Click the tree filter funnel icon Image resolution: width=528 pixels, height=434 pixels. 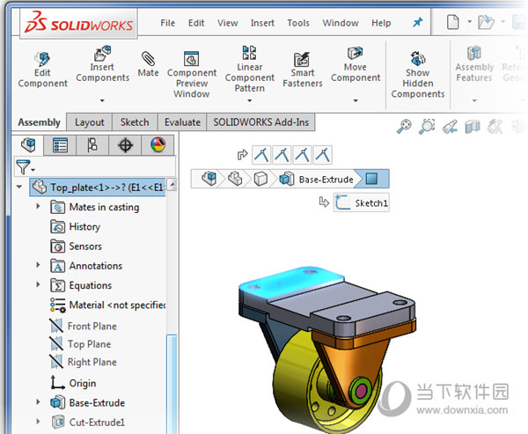[24, 166]
